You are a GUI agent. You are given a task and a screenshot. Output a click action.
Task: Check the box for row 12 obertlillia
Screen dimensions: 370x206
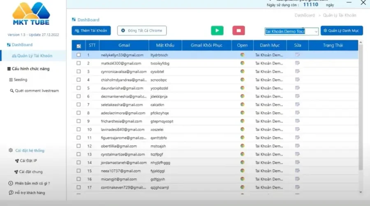[x=79, y=146]
